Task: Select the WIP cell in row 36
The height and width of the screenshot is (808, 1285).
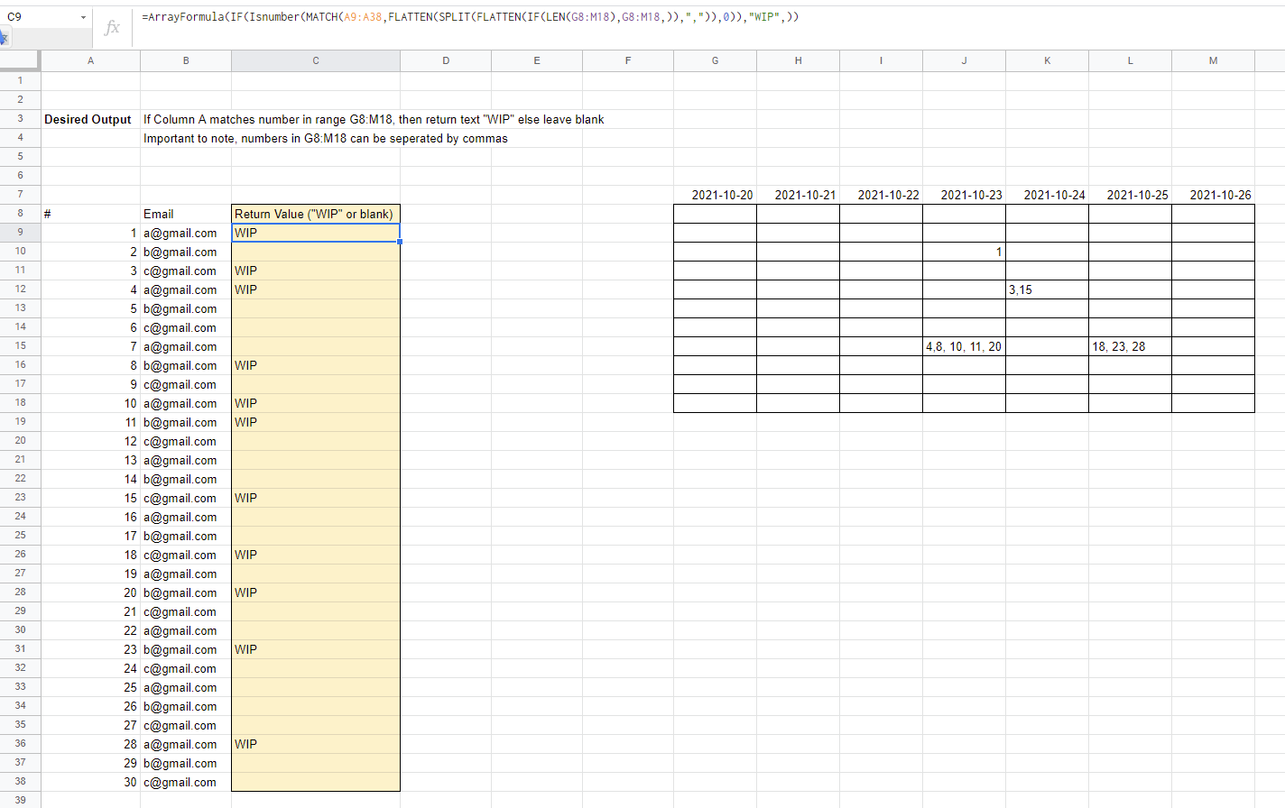Action: click(x=316, y=744)
